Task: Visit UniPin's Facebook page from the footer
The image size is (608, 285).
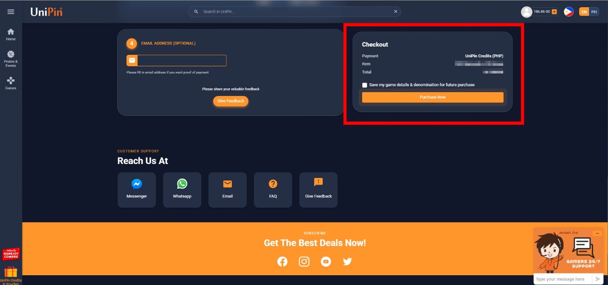Action: tap(282, 261)
